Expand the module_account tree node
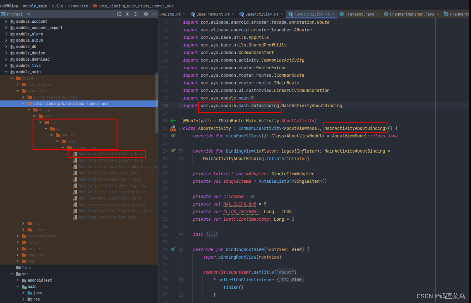471x303 pixels. 6,21
